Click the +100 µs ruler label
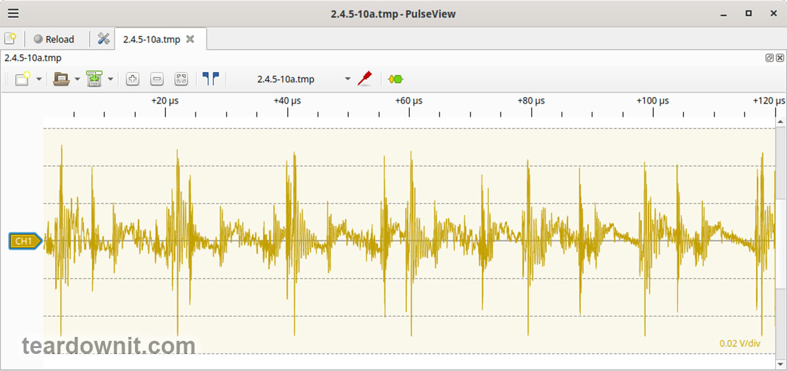 653,101
